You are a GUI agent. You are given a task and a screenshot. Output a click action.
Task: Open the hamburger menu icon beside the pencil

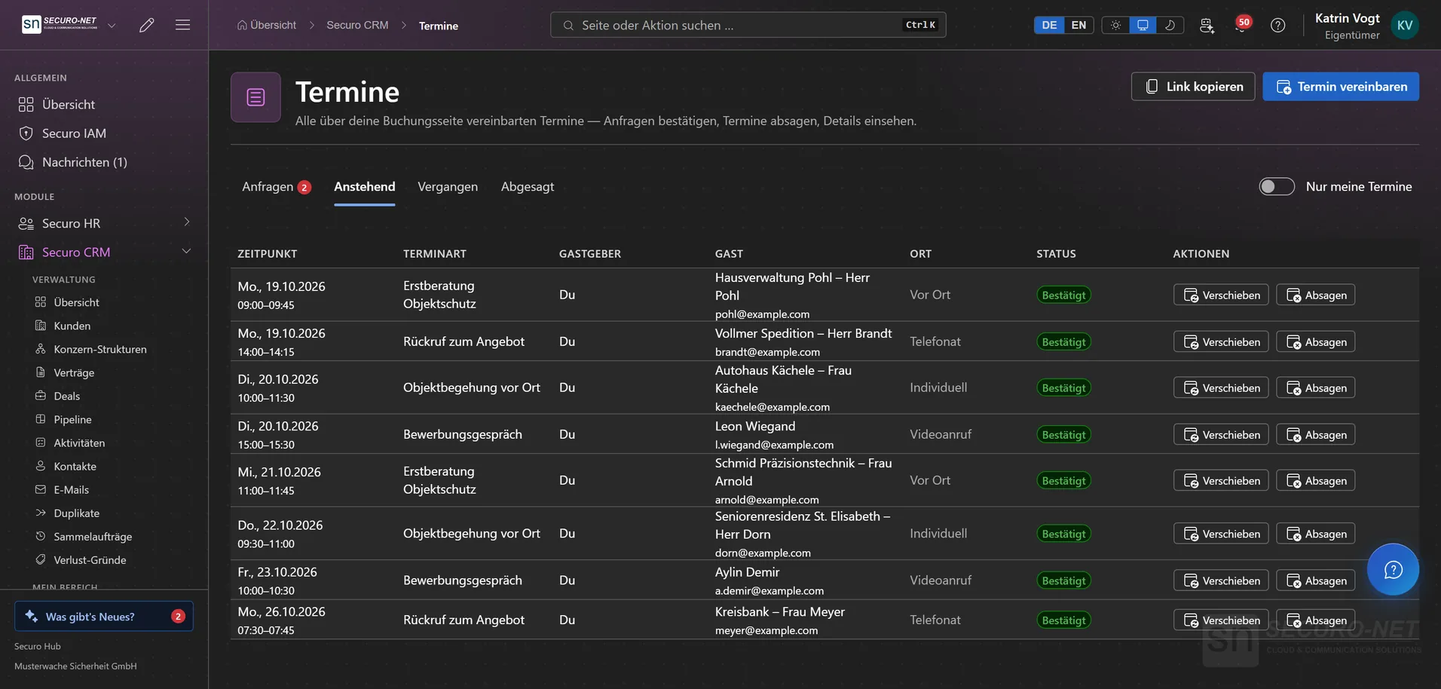pos(182,25)
